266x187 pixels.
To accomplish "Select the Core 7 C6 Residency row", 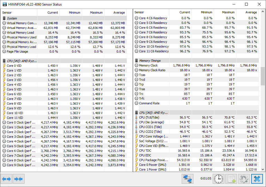I will point(196,32).
